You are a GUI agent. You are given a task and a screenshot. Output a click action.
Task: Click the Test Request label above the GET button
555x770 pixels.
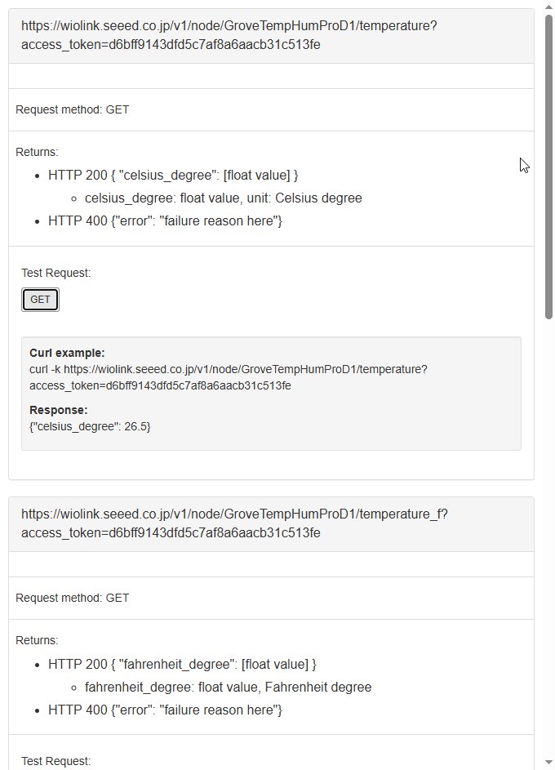click(55, 273)
